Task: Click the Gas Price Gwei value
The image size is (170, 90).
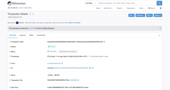Action: [x=78, y=87]
